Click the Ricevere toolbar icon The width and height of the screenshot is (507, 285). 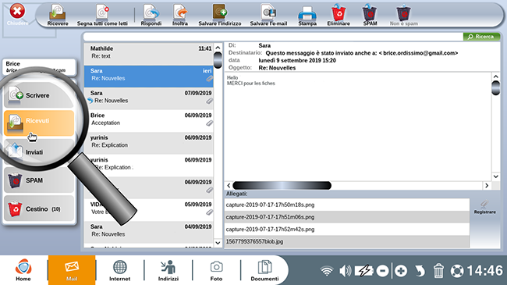(58, 15)
